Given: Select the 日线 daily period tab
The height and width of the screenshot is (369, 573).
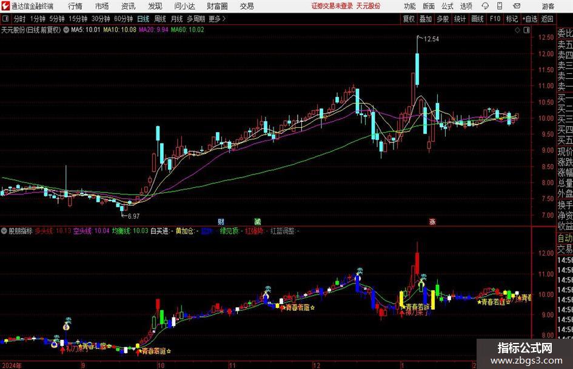Looking at the screenshot, I should click(x=143, y=19).
